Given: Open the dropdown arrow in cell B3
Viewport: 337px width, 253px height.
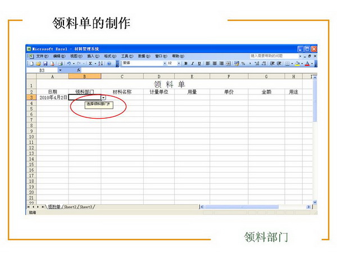Looking at the screenshot, I should pyautogui.click(x=103, y=98).
